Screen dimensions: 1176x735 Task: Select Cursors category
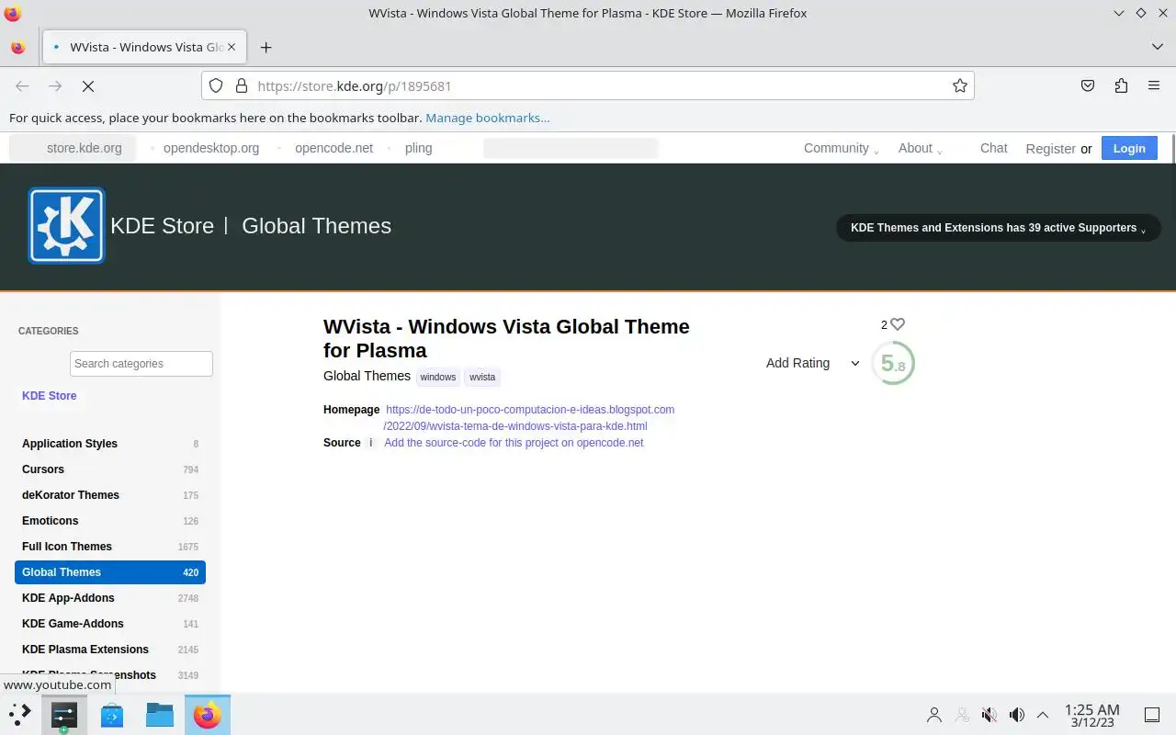(x=110, y=469)
